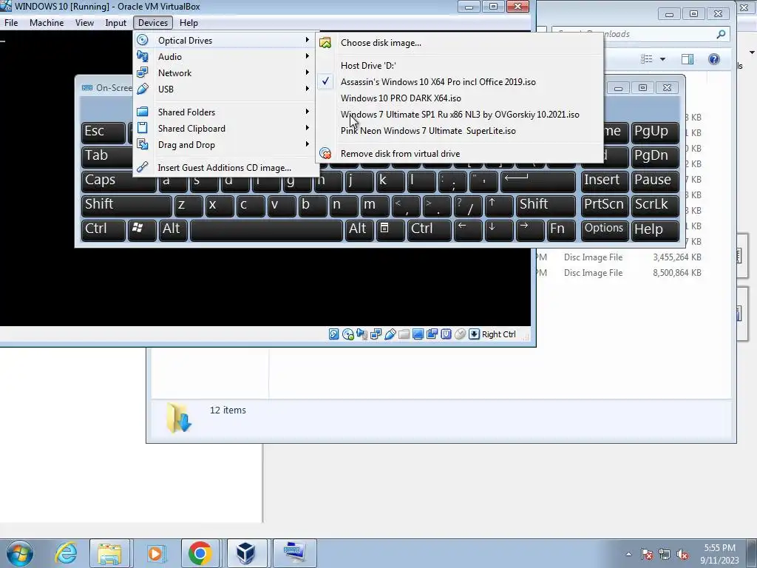This screenshot has height=568, width=757.
Task: Open the Network submenu in Devices
Action: 224,73
